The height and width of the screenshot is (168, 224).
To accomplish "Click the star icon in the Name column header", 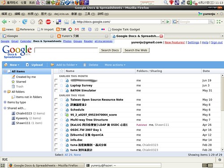I will (x=61, y=71).
